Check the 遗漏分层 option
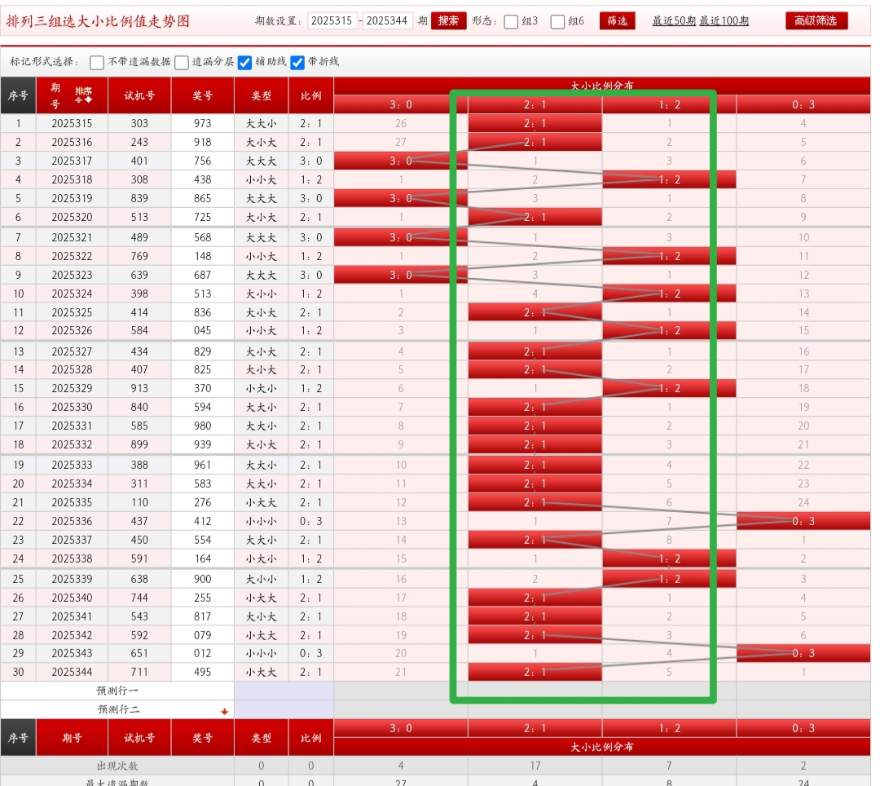Screen dimensions: 880x786 (x=181, y=62)
